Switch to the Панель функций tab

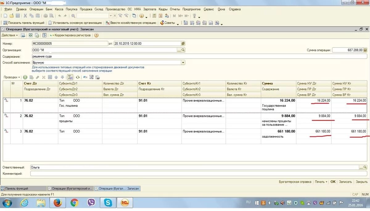pos(23,188)
